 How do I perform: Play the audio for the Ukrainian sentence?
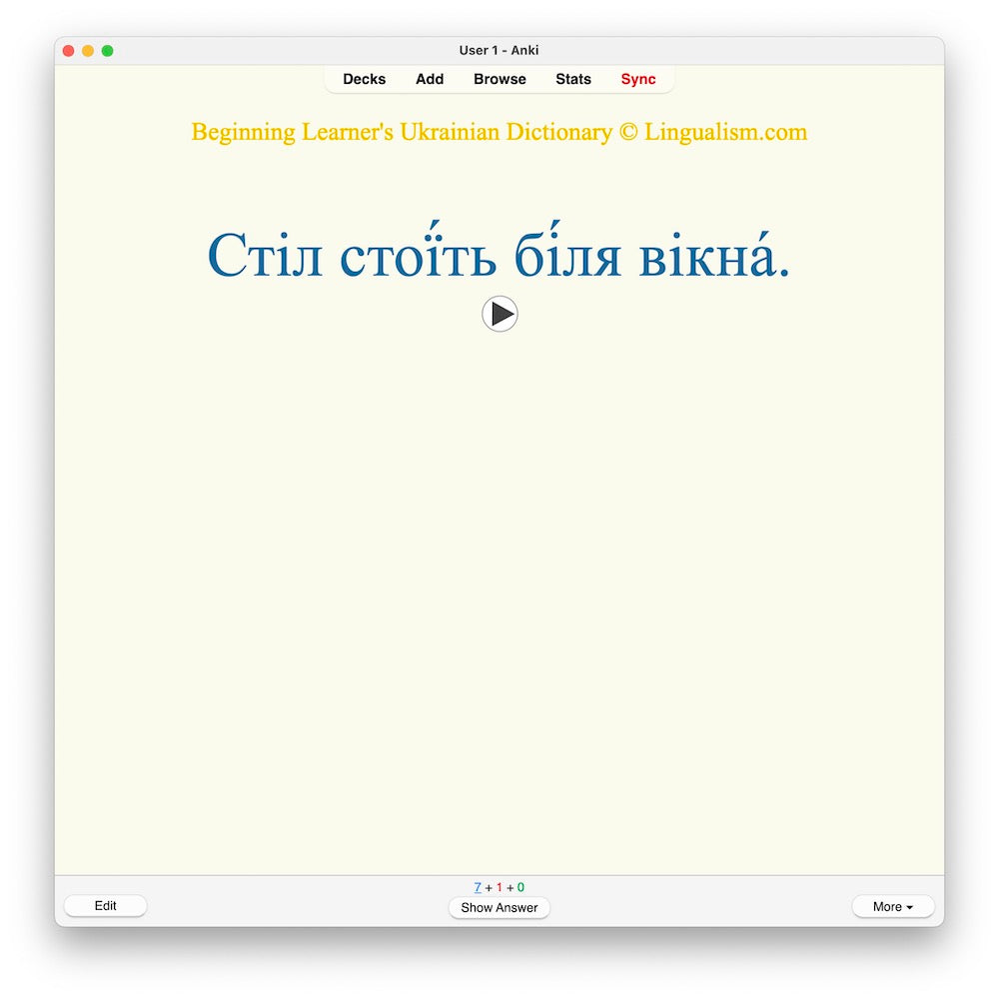click(x=499, y=313)
